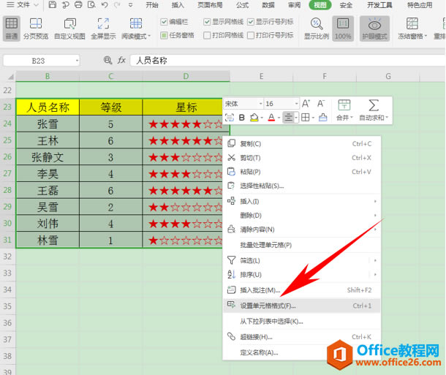446x375 pixels.
Task: Click the redo arrow icon
Action: 117,5
